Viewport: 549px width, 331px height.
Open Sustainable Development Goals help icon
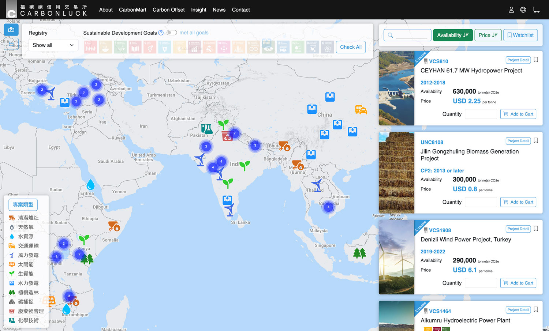pyautogui.click(x=161, y=33)
